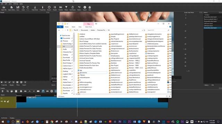Toggle the Ripple button in timeline
Screen dimensions: 222x124
52,91
